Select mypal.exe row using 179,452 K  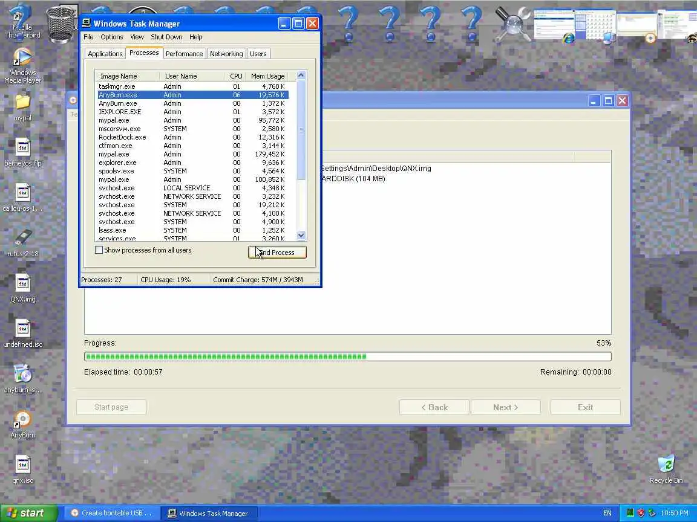coord(193,154)
